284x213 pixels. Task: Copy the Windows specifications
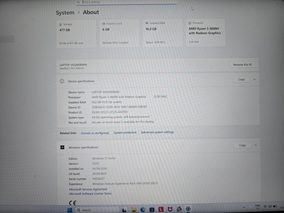242,145
